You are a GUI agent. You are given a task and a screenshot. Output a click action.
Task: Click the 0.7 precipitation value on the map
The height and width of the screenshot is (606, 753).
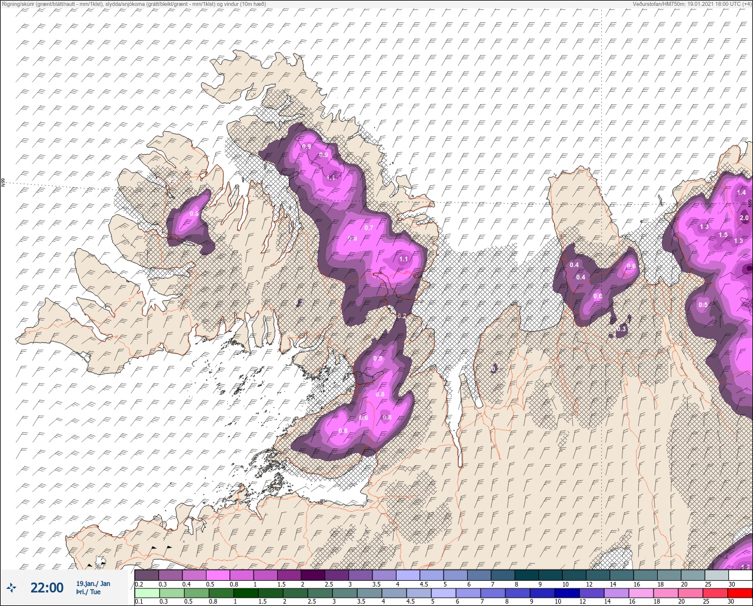click(x=369, y=228)
